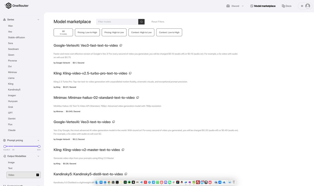Filter by Flux series
This screenshot has width=314, height=186.
(10, 124)
